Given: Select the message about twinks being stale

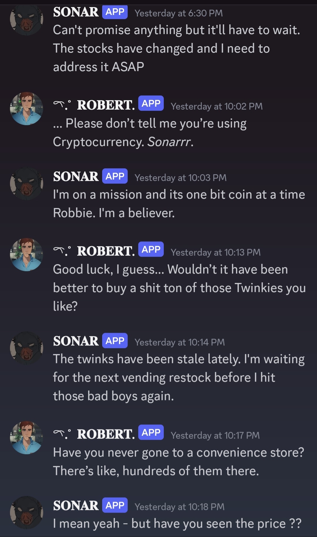Looking at the screenshot, I should tap(178, 377).
